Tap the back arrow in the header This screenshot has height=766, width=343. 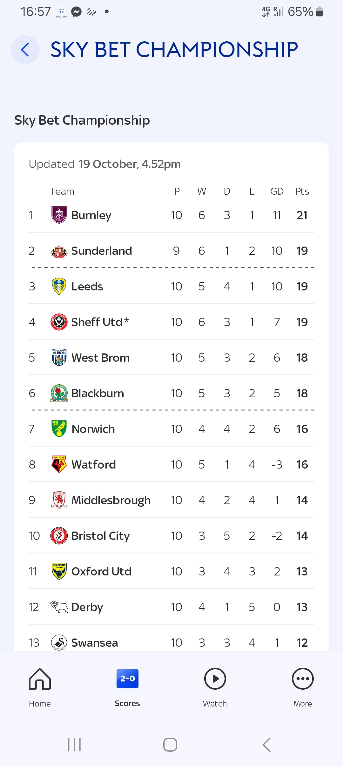pyautogui.click(x=25, y=50)
